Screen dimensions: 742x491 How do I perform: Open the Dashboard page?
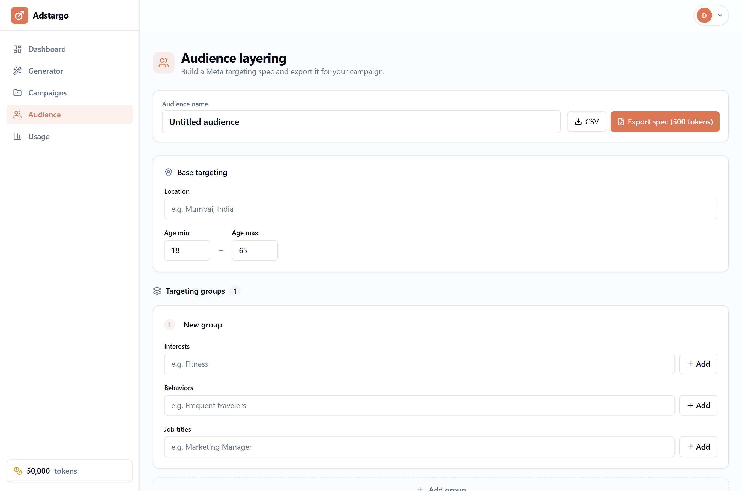(x=70, y=49)
